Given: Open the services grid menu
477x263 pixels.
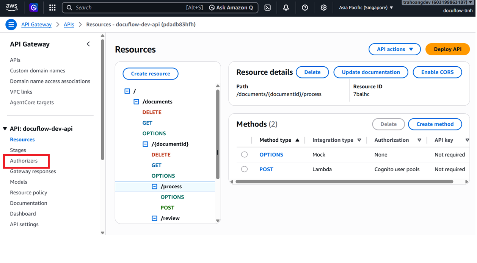Looking at the screenshot, I should pyautogui.click(x=52, y=8).
